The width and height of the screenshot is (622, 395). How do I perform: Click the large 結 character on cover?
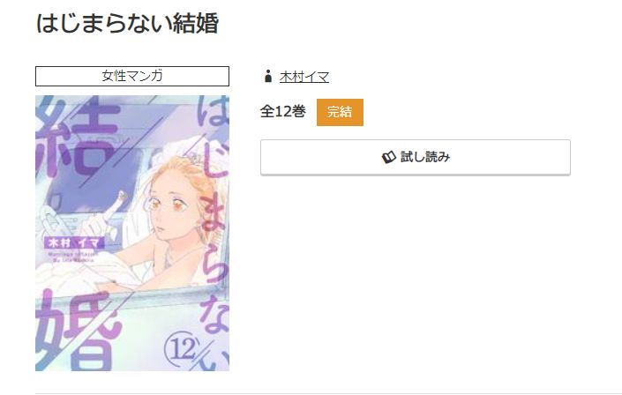point(78,138)
